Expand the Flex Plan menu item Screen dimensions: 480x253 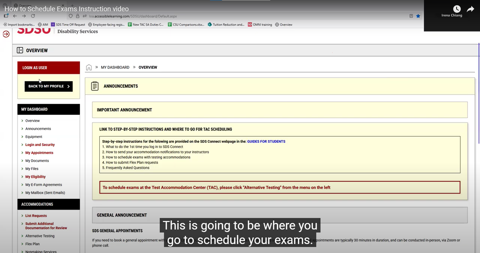[x=32, y=244]
